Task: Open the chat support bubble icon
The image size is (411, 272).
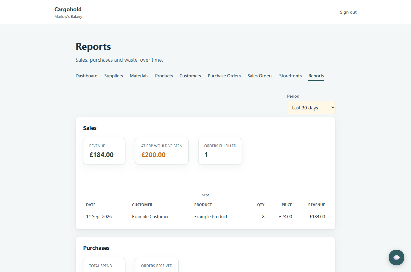Action: tap(396, 257)
